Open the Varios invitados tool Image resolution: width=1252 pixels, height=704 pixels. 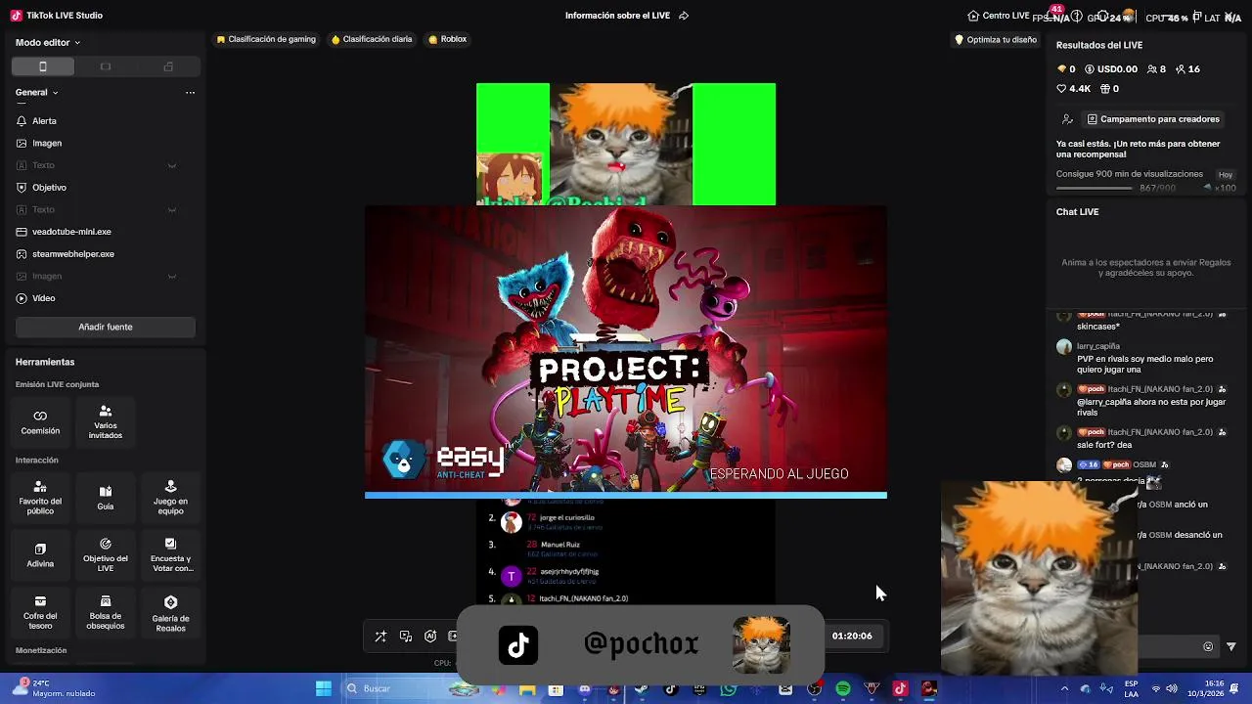click(x=106, y=422)
